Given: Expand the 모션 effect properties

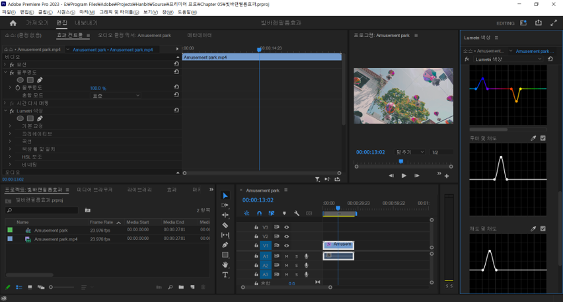Looking at the screenshot, I should tap(5, 64).
